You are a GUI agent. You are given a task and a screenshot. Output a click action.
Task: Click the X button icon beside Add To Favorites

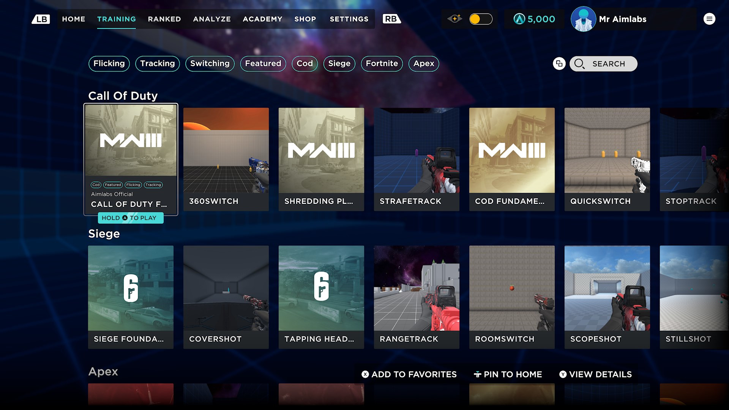[x=365, y=374]
